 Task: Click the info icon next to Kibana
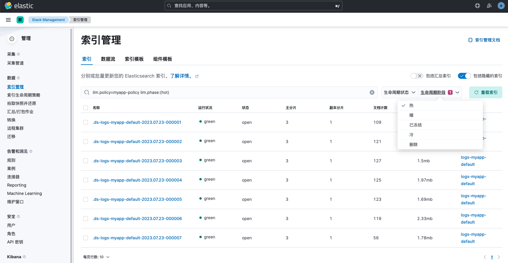point(24,257)
